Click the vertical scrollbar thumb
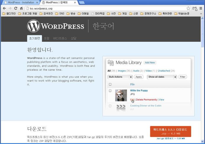 click(202, 33)
